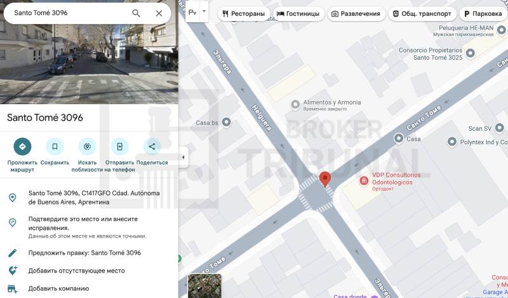Click the Casa bs place marker
The width and height of the screenshot is (508, 298).
pos(226,122)
